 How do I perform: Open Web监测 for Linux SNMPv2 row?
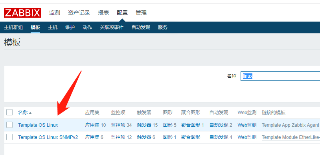[x=247, y=137]
